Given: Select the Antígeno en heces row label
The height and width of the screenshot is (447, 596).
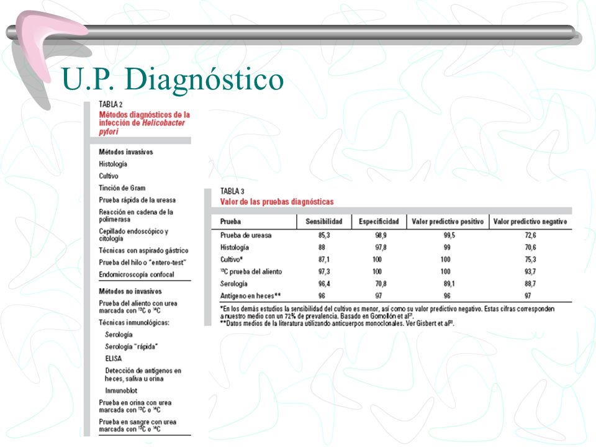Looking at the screenshot, I should [250, 296].
